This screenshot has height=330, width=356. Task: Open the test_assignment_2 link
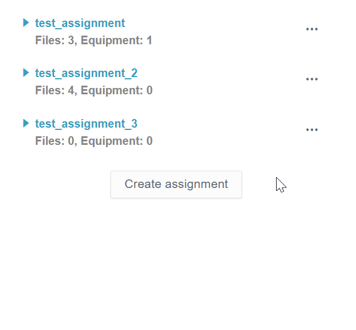86,74
